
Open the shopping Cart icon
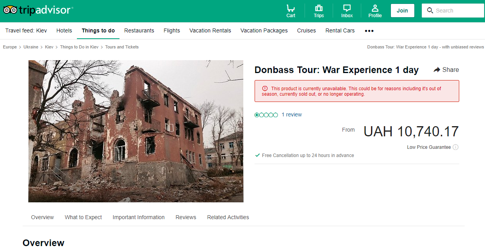(x=291, y=8)
